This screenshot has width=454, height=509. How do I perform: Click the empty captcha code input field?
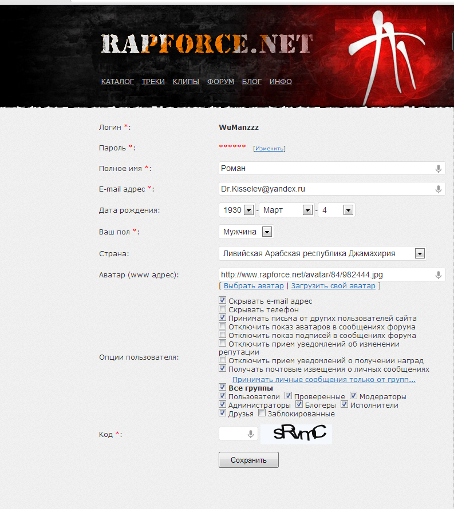pos(238,434)
